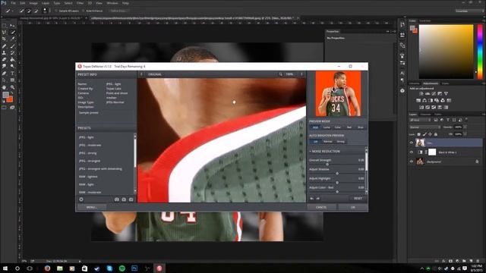
Task: Click the Levels adjustment icon
Action: (x=428, y=93)
